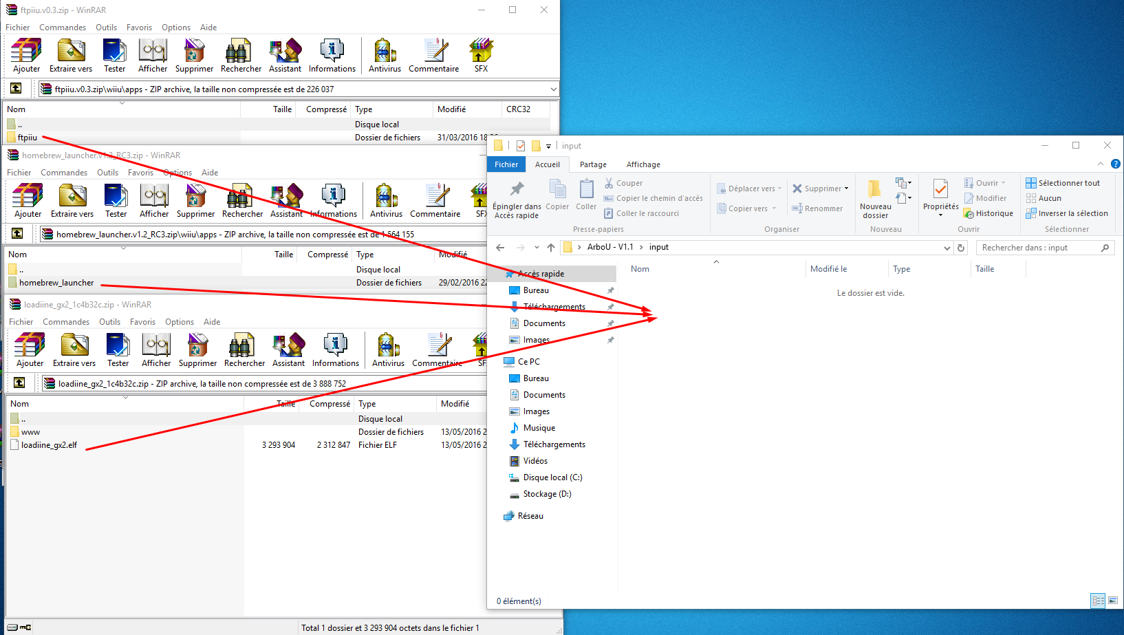The height and width of the screenshot is (635, 1124).
Task: Expand Supprimer dropdown arrow in Explorer
Action: pyautogui.click(x=846, y=189)
